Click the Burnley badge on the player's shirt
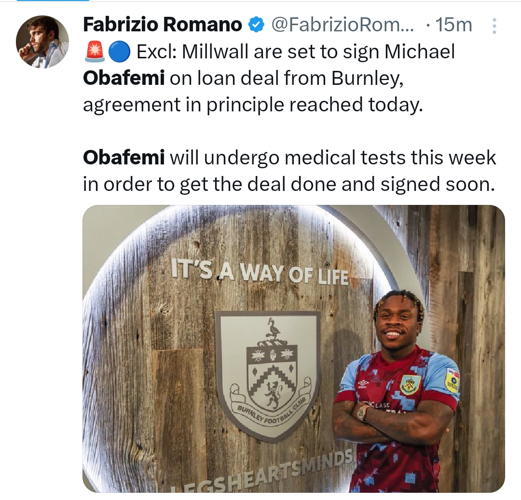The width and height of the screenshot is (521, 500). tap(411, 384)
